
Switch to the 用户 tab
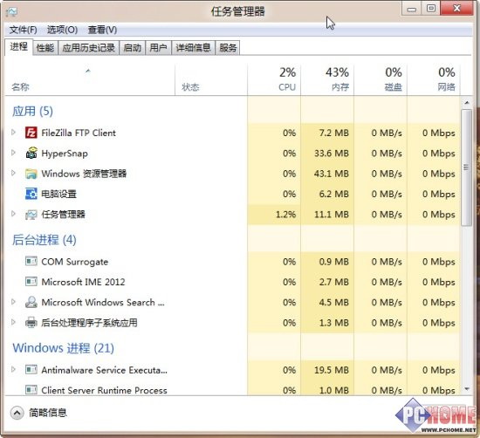tap(158, 48)
